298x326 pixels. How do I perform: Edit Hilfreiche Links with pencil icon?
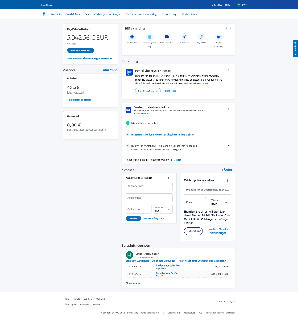pos(226,29)
